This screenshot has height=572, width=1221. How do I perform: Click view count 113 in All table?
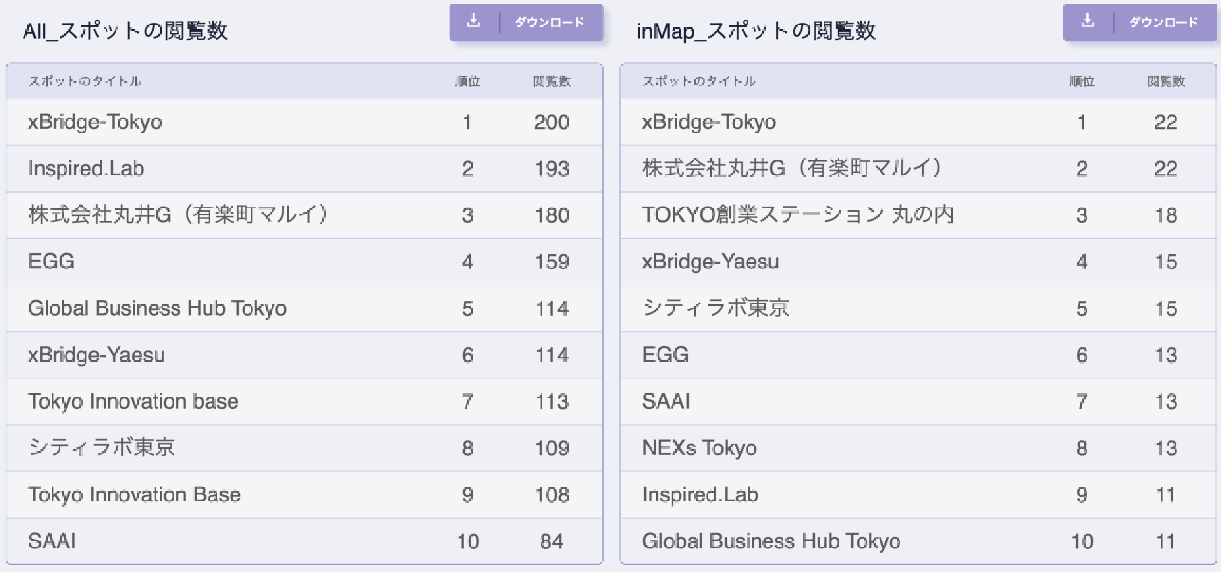551,401
